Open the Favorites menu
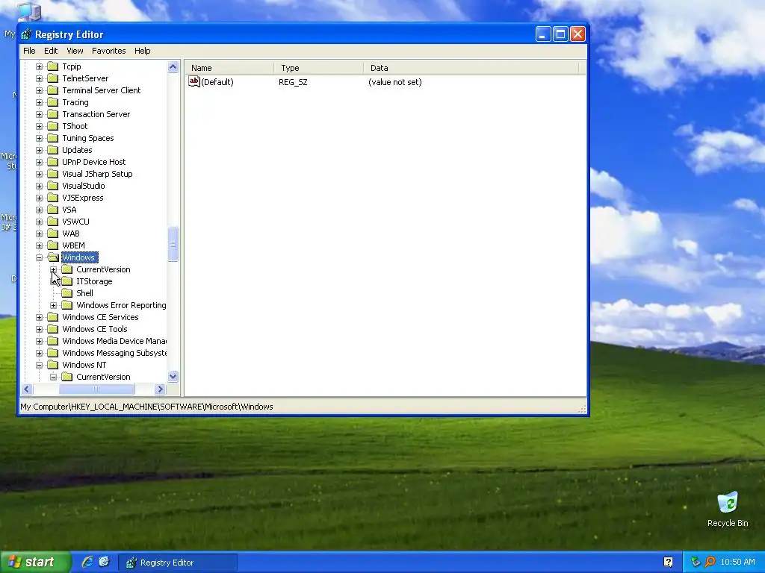Viewport: 765px width, 573px height. (108, 51)
